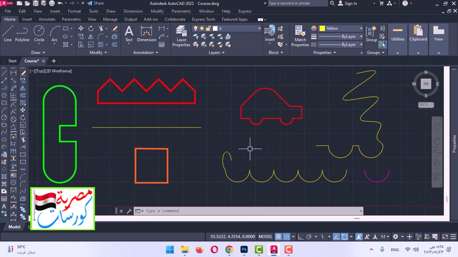Screen dimensions: 458x257
Task: Add a new drawing tab with plus button
Action: pos(54,61)
